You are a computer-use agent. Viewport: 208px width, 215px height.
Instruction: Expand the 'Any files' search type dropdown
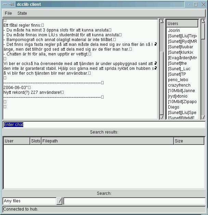coord(59,201)
